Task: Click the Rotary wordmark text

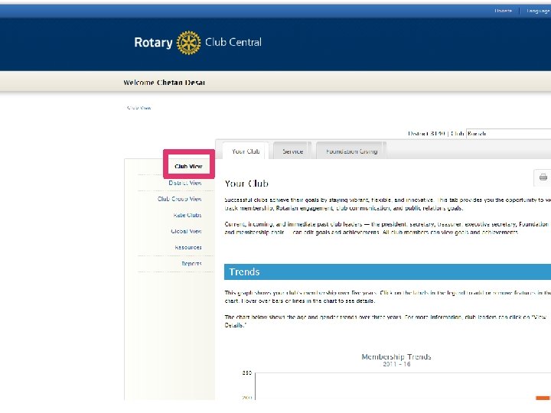Action: coord(153,43)
